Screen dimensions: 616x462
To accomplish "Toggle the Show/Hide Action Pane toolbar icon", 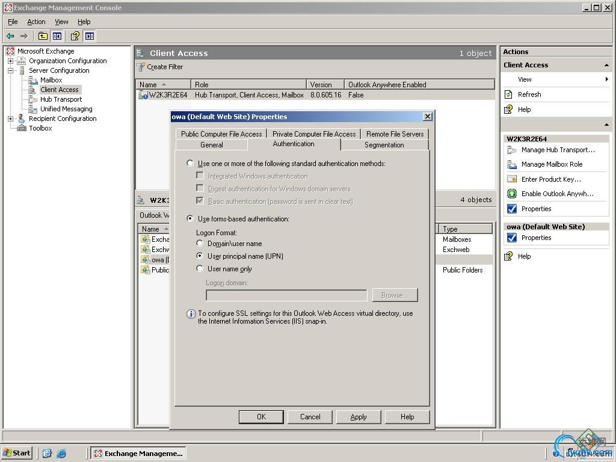I will pos(90,36).
